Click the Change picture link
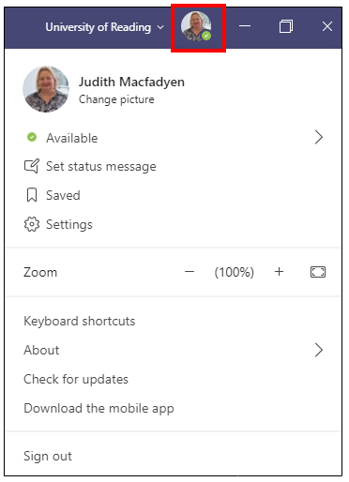 [116, 99]
